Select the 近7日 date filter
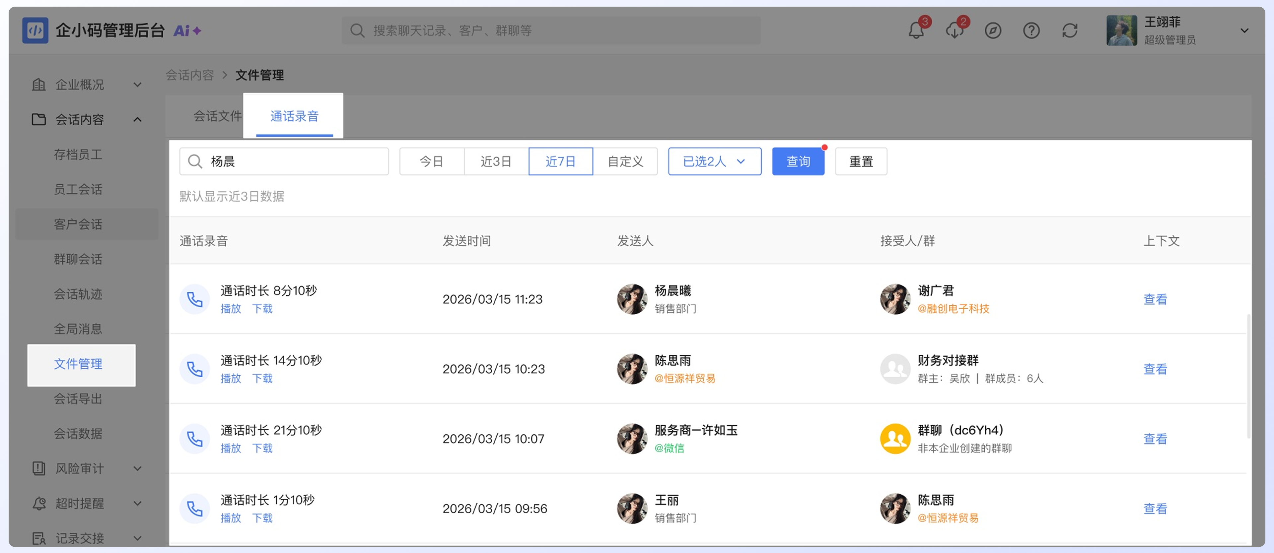 561,161
